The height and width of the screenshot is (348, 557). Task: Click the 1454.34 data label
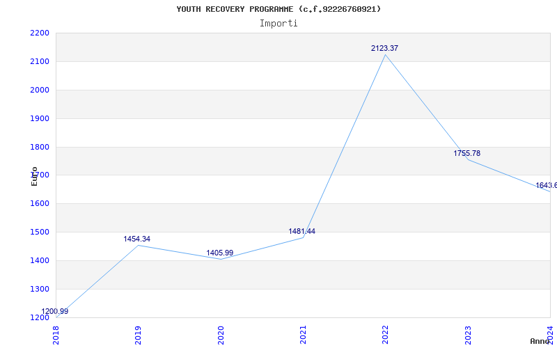click(x=136, y=239)
